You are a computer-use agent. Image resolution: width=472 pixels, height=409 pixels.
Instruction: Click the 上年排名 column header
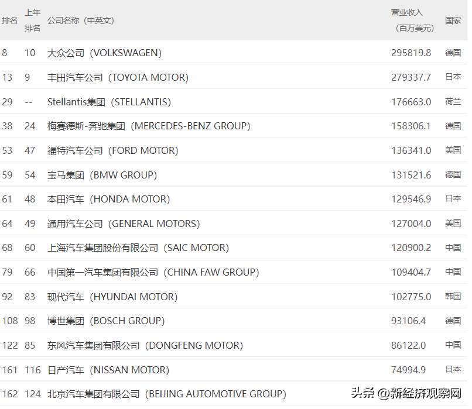coord(32,20)
